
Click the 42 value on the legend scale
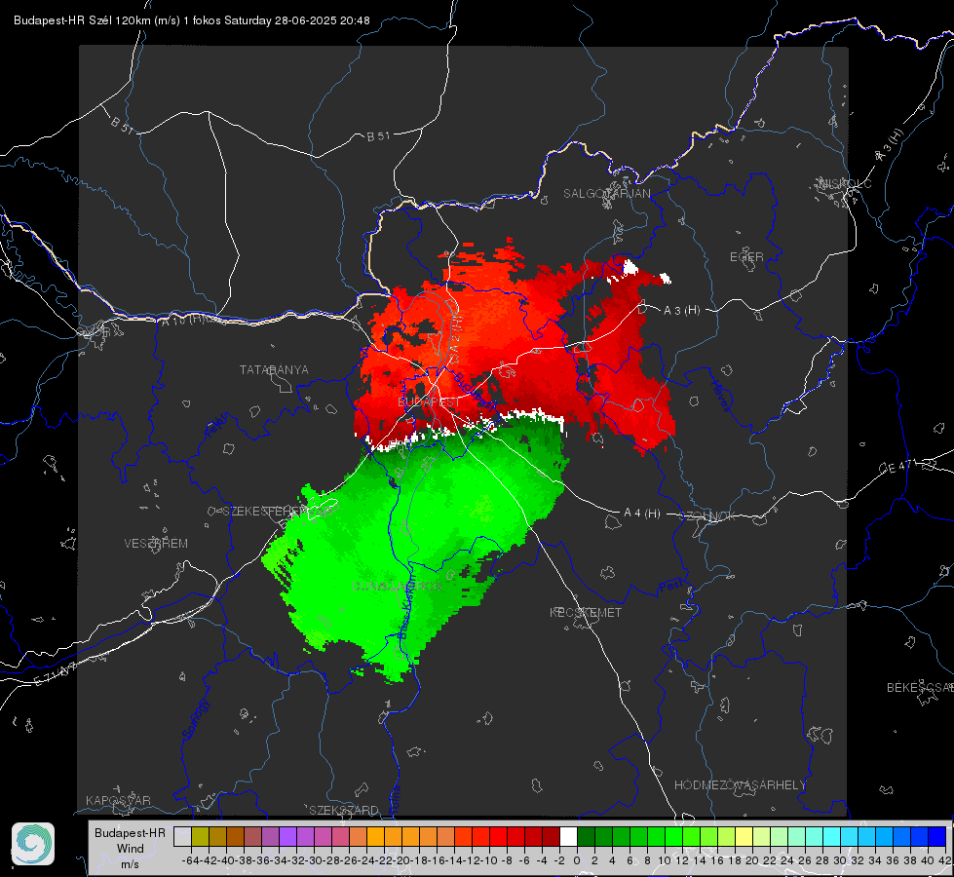[945, 860]
